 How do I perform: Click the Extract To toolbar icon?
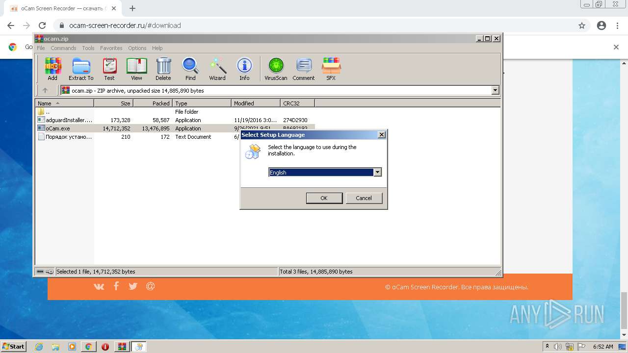pos(81,69)
